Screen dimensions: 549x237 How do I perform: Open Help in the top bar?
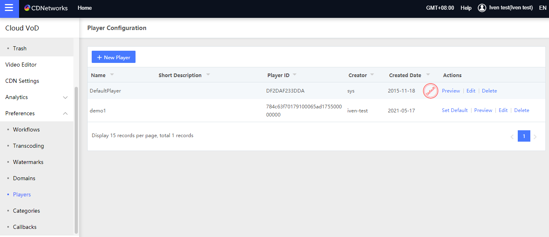pos(466,8)
